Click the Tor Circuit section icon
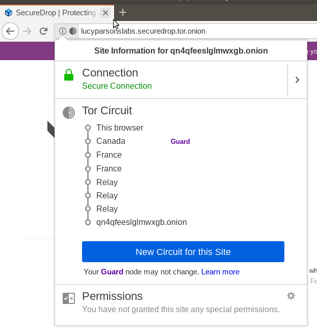The image size is (317, 331). (x=69, y=112)
